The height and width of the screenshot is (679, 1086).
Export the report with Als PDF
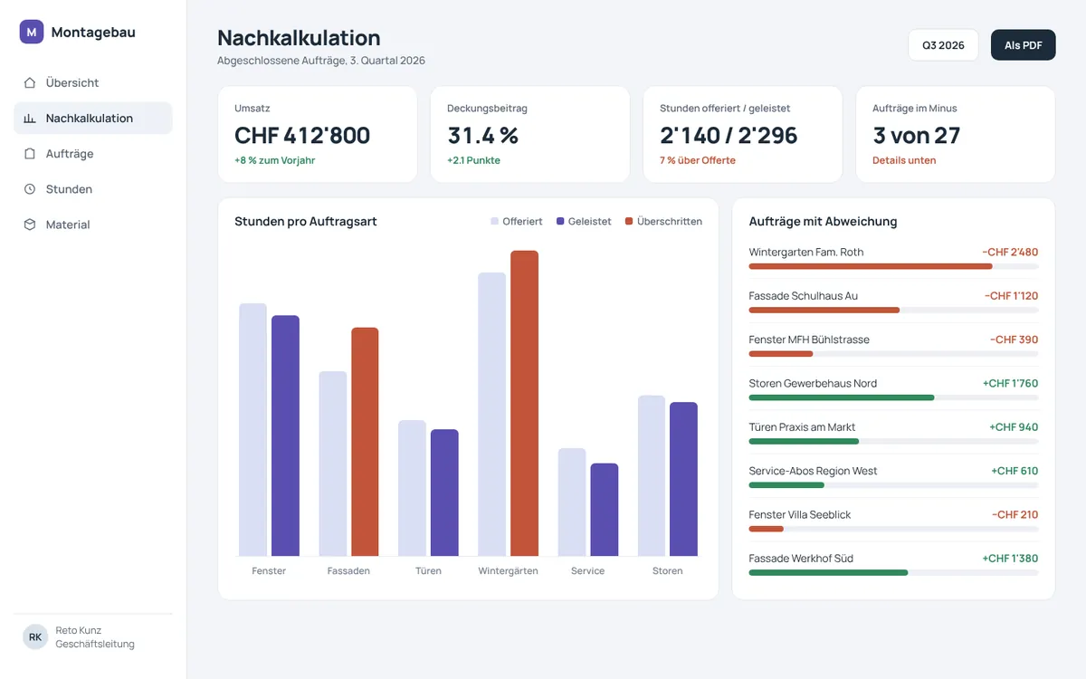pyautogui.click(x=1024, y=45)
